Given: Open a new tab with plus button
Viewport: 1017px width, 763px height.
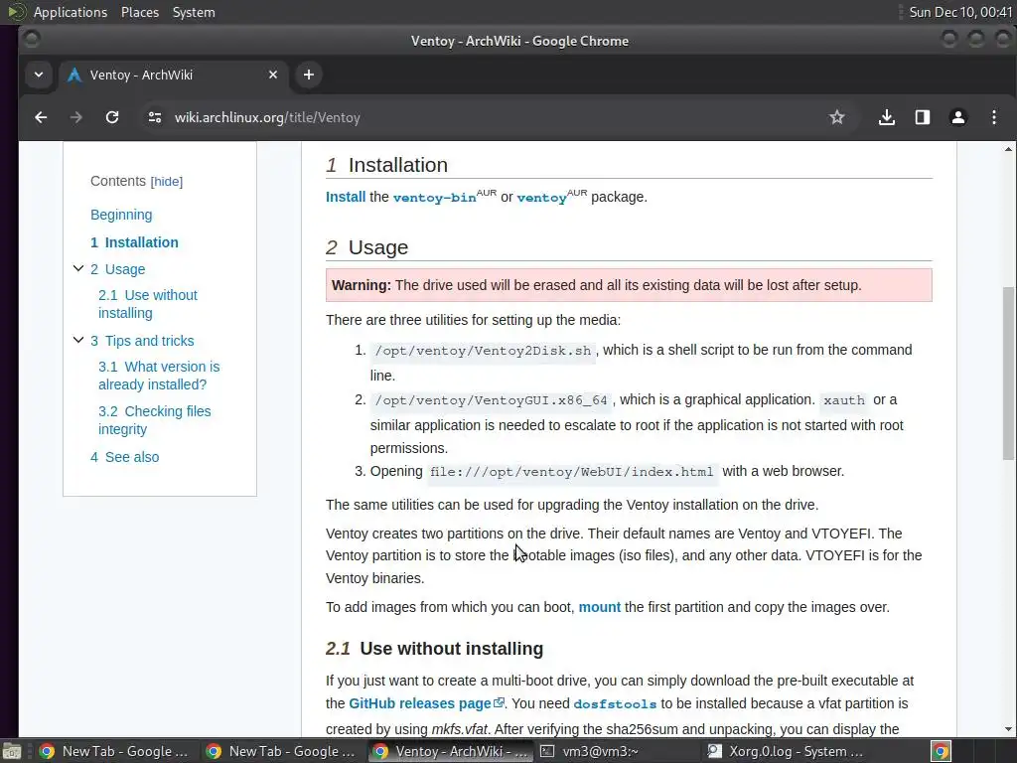Looking at the screenshot, I should pyautogui.click(x=309, y=75).
